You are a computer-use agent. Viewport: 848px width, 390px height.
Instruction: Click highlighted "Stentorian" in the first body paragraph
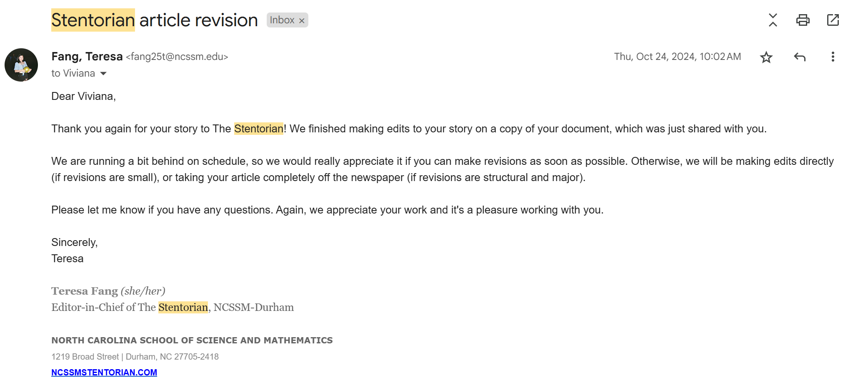[x=258, y=129]
